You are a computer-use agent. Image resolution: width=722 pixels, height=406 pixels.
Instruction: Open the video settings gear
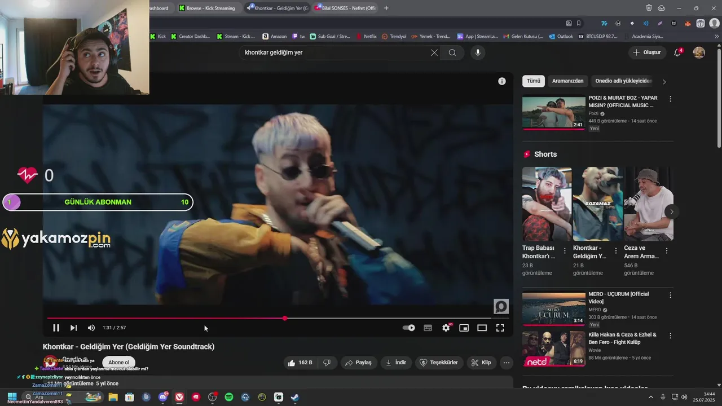446,328
